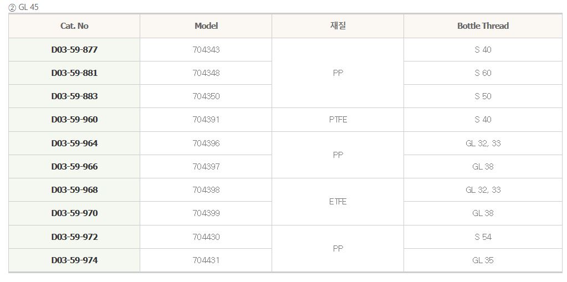Select catalog number D03-59-970
This screenshot has height=282, width=567.
74,213
